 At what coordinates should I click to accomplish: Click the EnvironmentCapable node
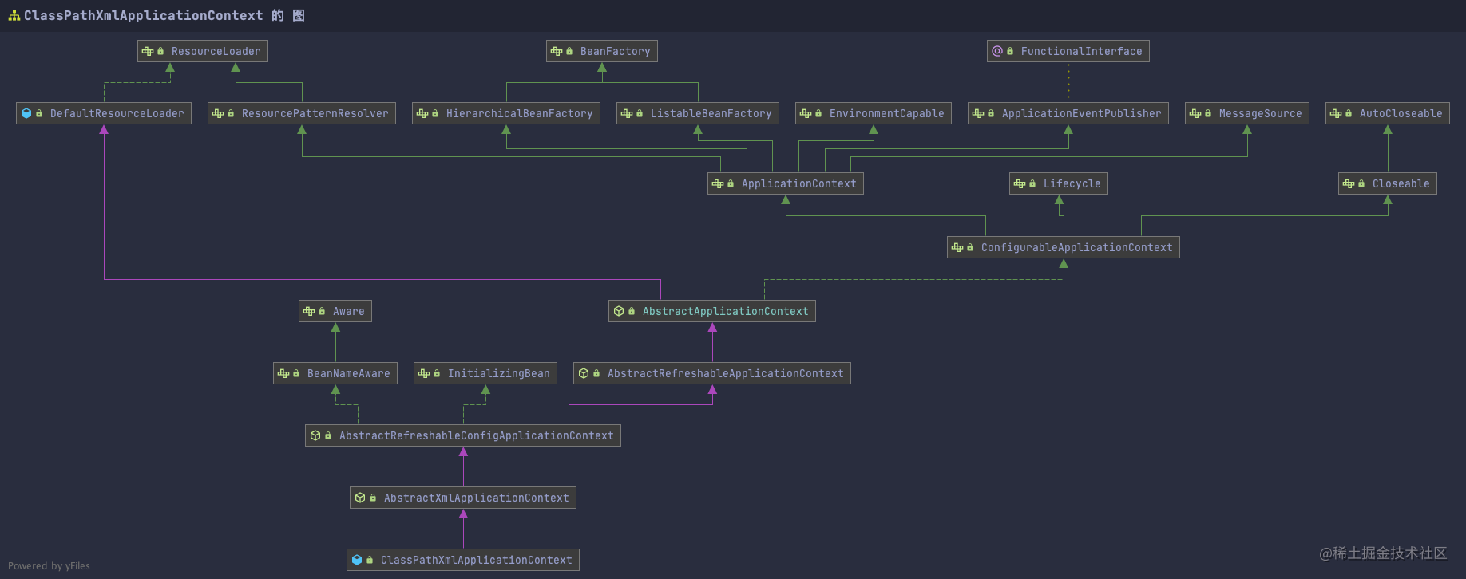tap(874, 113)
